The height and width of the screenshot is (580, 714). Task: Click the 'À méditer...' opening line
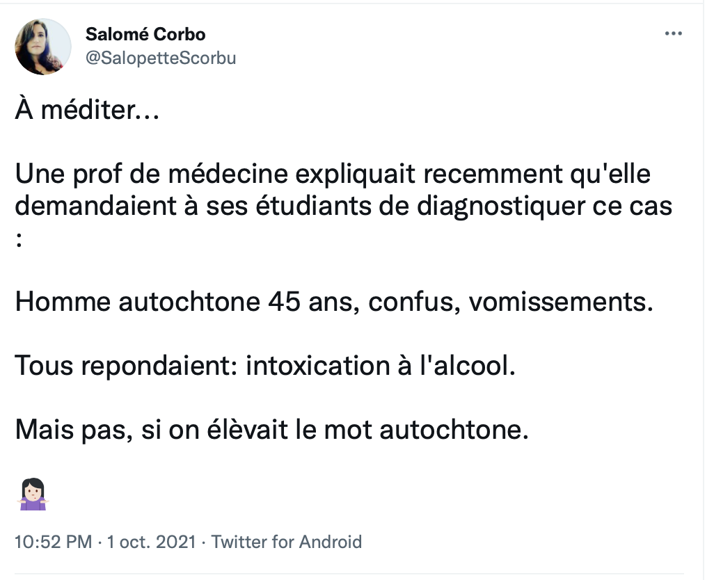(87, 110)
